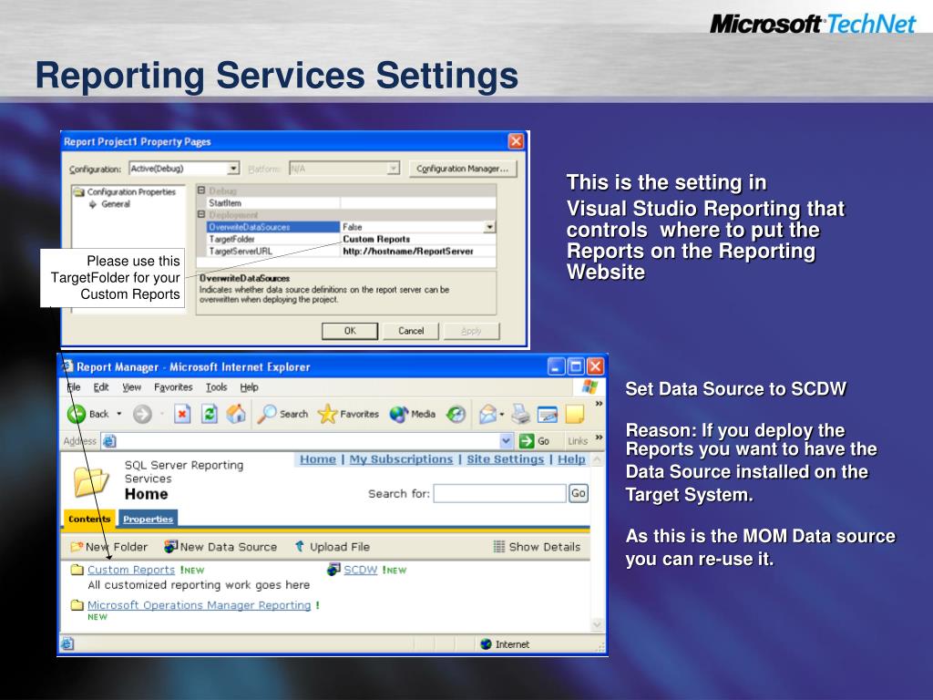
Task: Click the large SQL Server Reporting folder icon
Action: (x=91, y=481)
